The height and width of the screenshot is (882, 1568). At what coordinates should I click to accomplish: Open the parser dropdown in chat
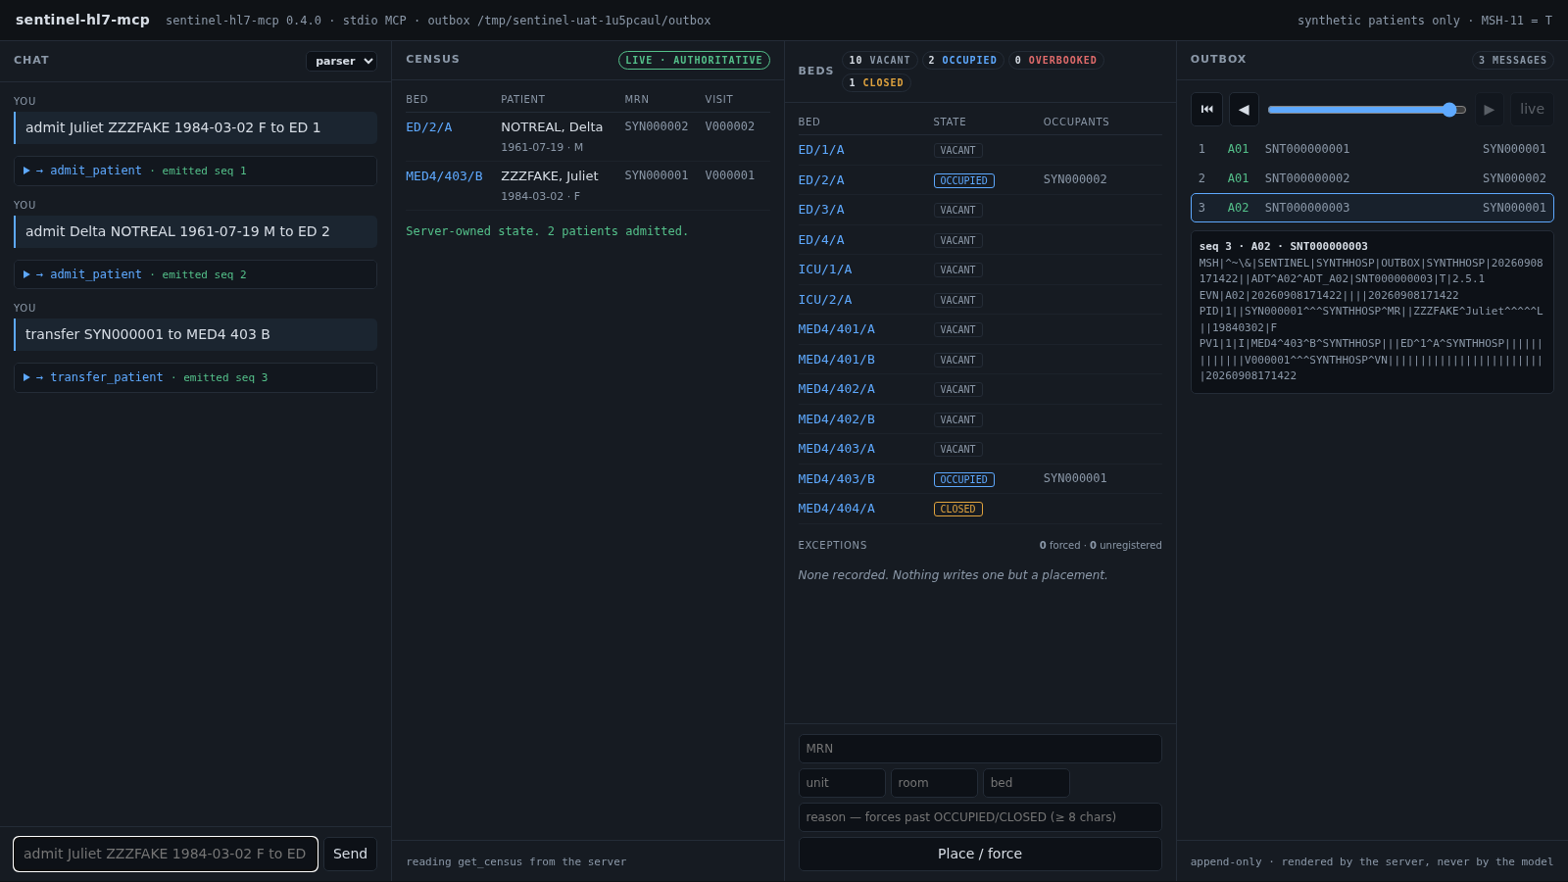click(341, 61)
